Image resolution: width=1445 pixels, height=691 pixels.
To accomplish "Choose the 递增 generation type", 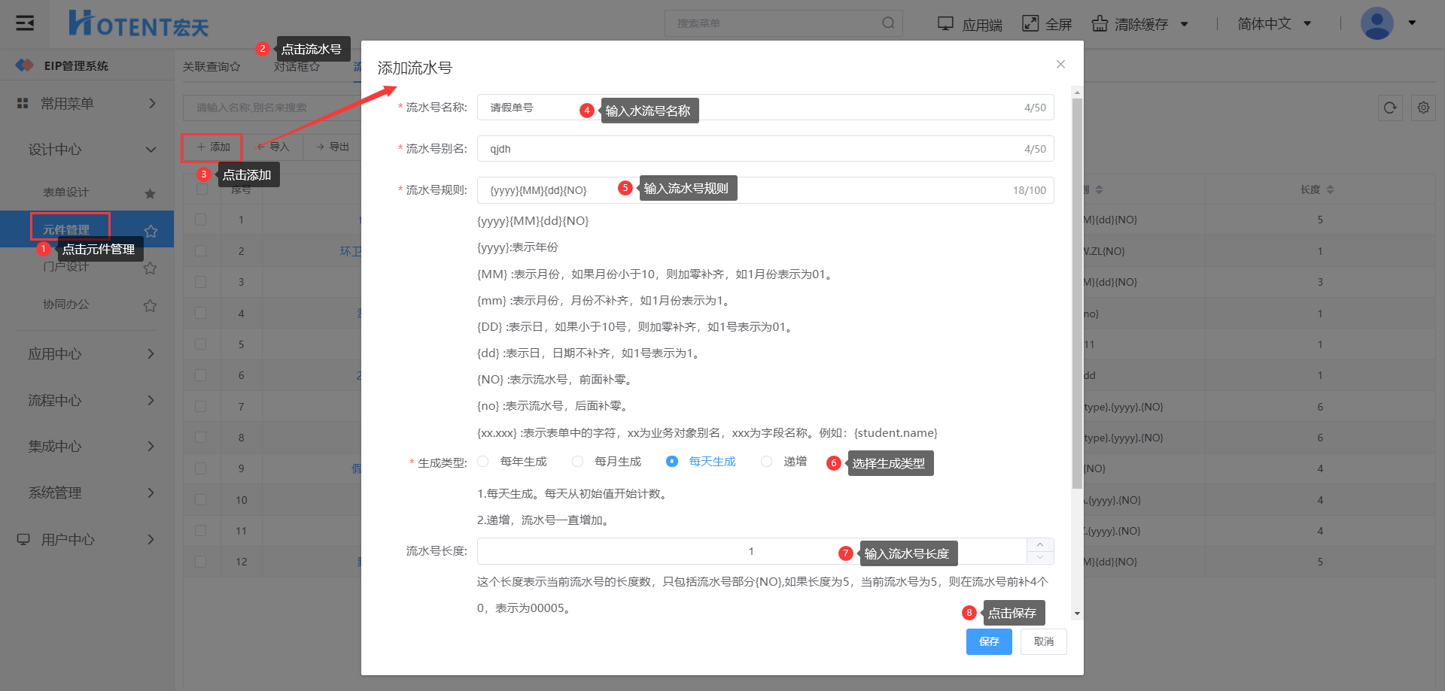I will 766,462.
